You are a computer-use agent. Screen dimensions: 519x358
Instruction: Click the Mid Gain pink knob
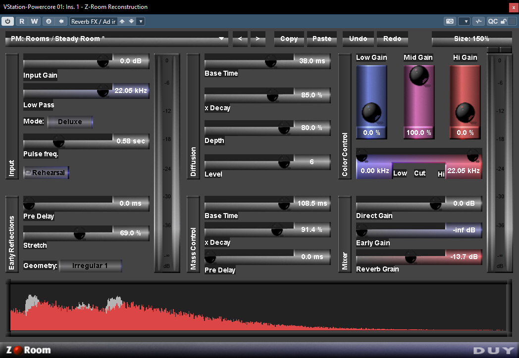tap(418, 75)
